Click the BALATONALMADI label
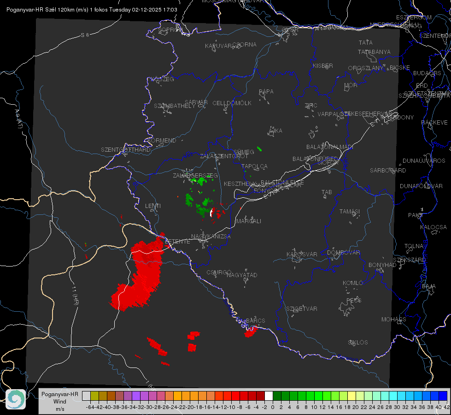 coord(330,147)
